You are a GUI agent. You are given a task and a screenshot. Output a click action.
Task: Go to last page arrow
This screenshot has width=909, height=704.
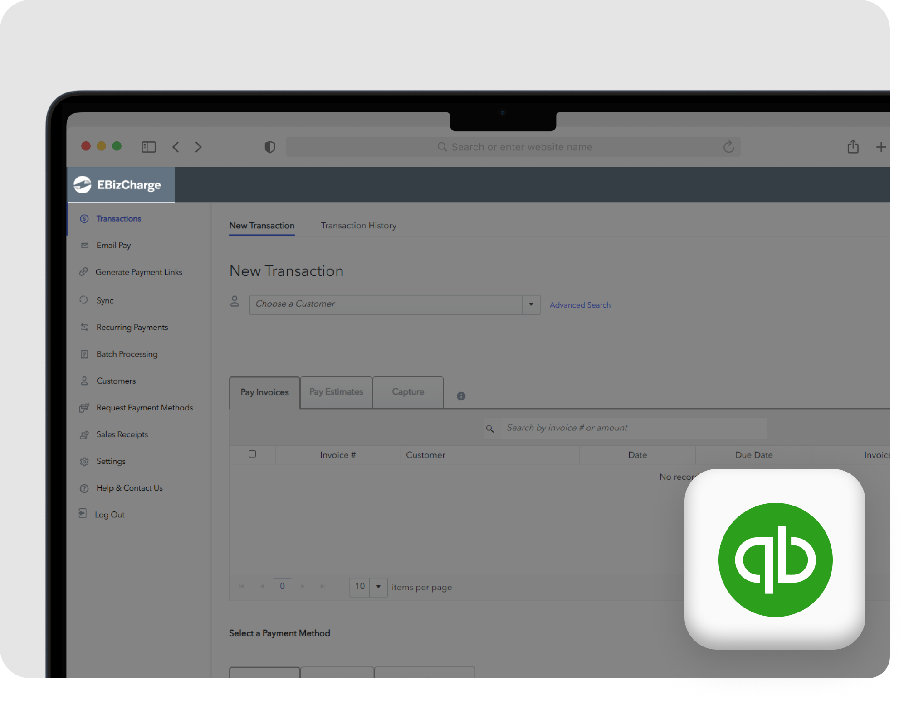323,587
